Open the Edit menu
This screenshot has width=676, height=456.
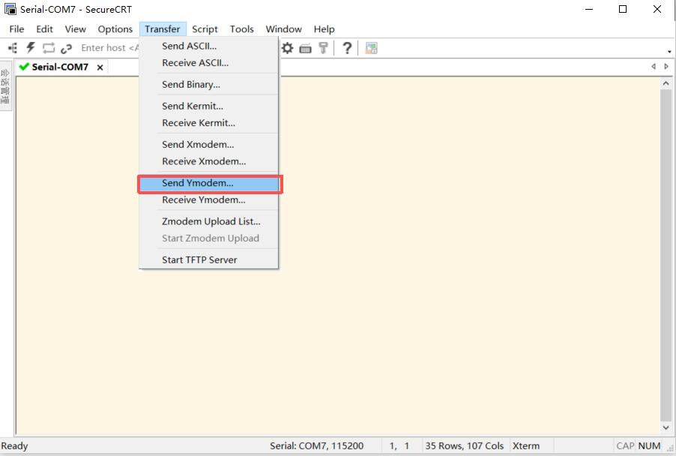click(x=44, y=29)
